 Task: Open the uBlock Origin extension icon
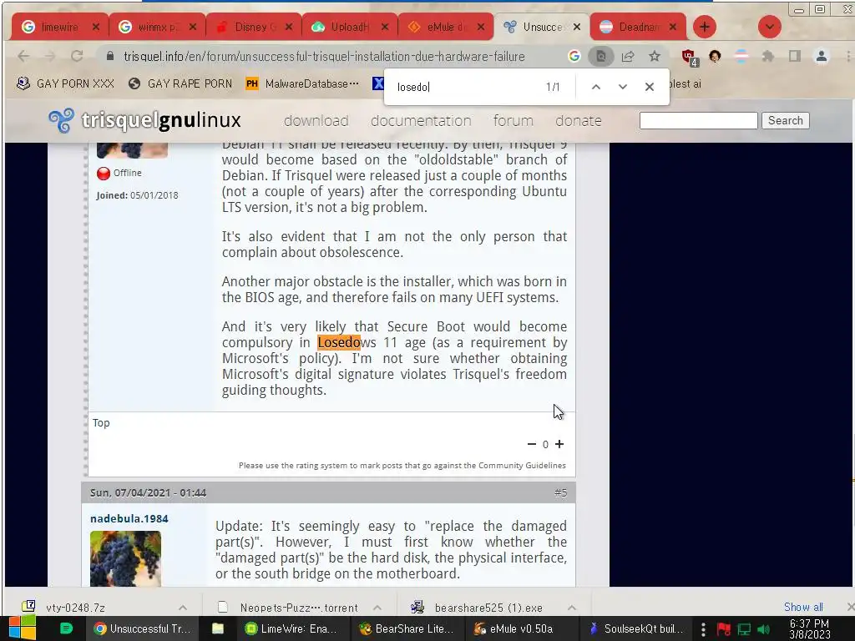(x=689, y=57)
